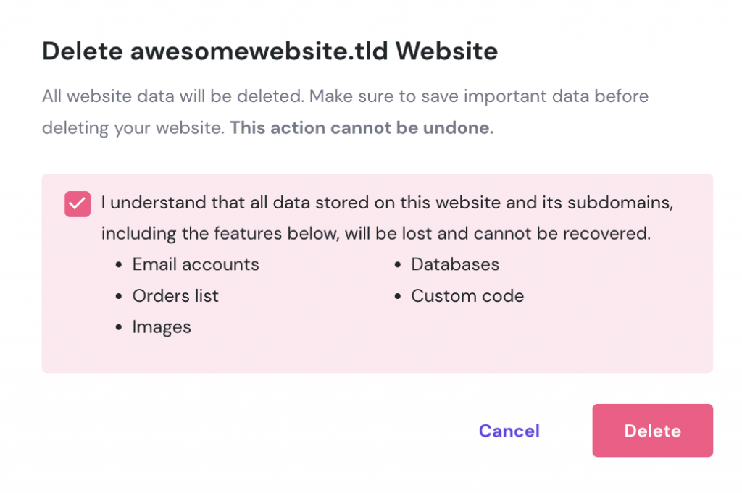Click the bold 'This action cannot be undone.' warning
This screenshot has height=493, width=742.
tap(362, 128)
